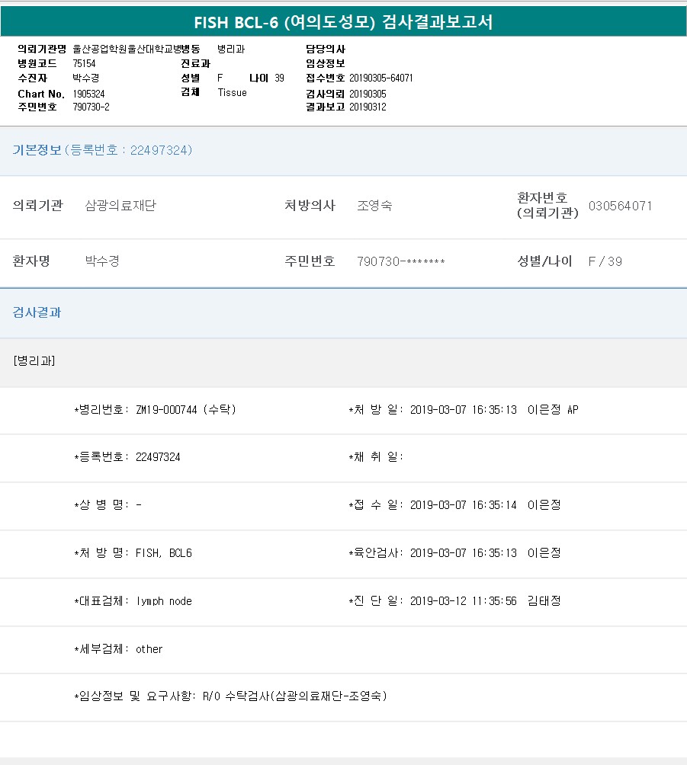Image resolution: width=687 pixels, height=765 pixels.
Task: Select the institution name 울산공업학원울산대학교병병동
Action: 136,49
